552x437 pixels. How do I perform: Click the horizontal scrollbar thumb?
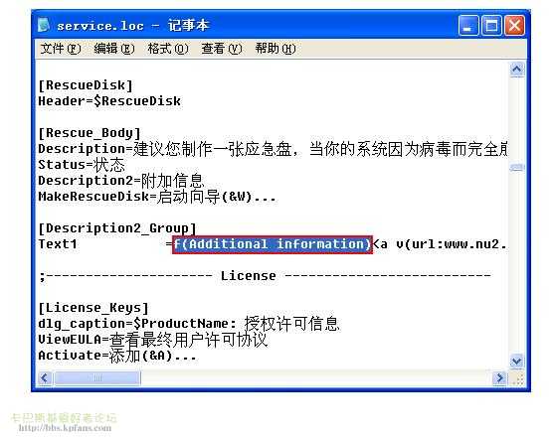97,378
